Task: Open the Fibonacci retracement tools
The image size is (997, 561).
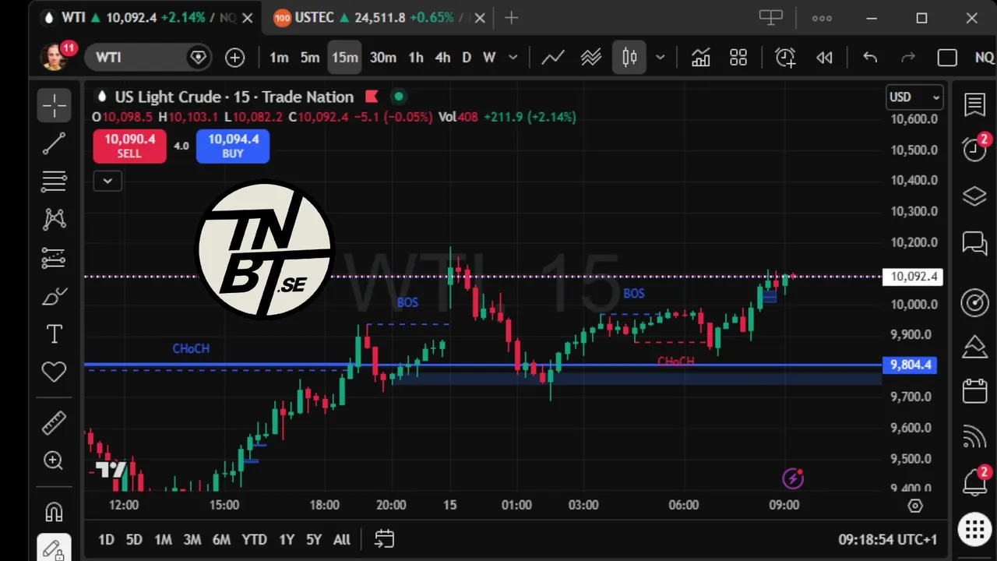Action: pyautogui.click(x=54, y=182)
